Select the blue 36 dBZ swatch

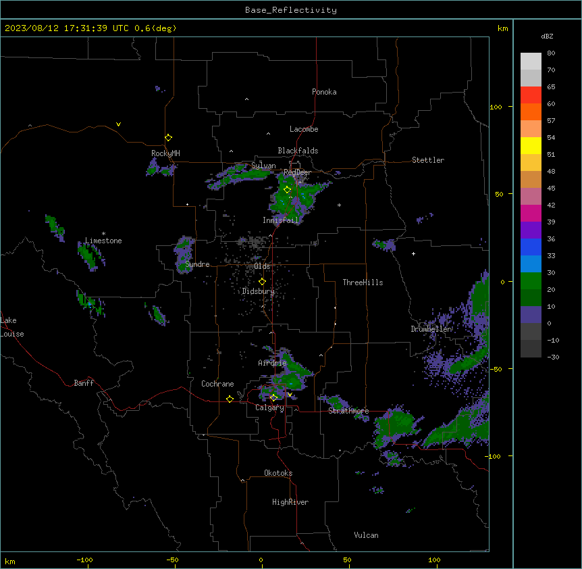(531, 247)
